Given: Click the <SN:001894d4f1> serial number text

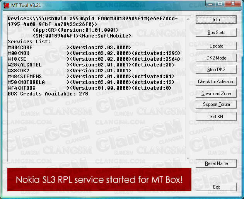Looking at the screenshot, I should pyautogui.click(x=56, y=36).
